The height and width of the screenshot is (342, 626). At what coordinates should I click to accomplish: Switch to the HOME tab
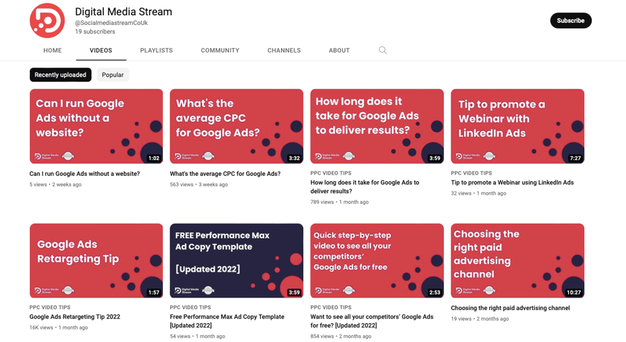pyautogui.click(x=53, y=50)
